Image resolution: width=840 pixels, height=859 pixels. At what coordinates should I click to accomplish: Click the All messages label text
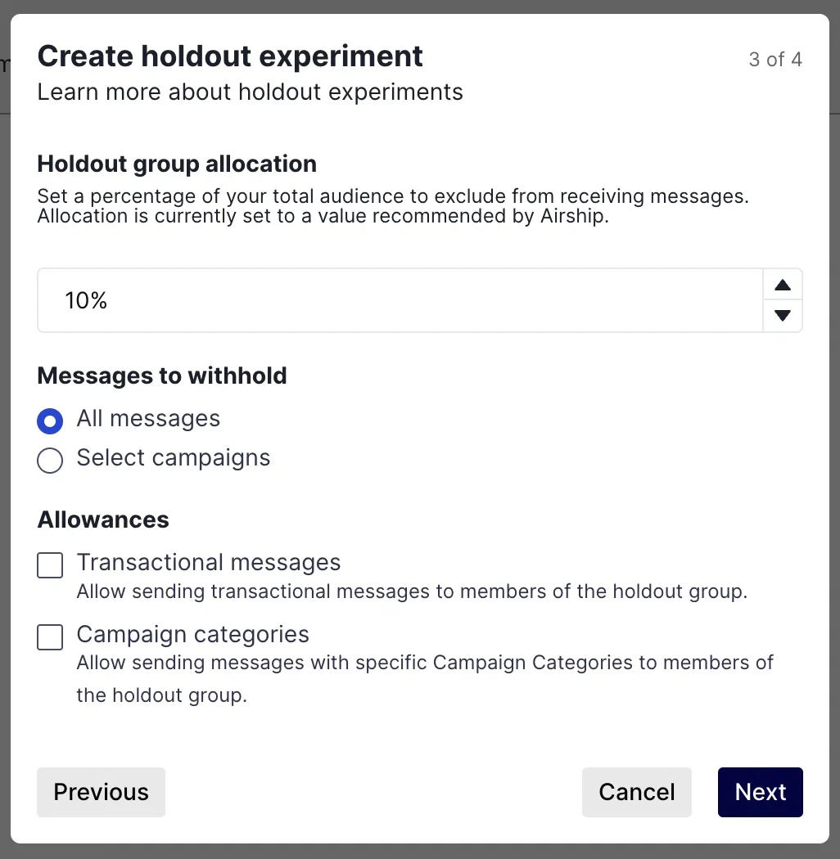[x=148, y=419]
